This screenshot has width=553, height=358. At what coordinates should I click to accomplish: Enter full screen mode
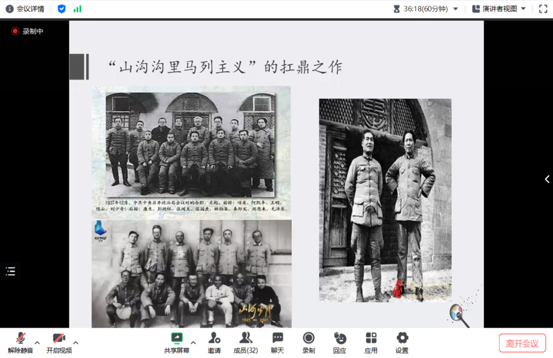click(543, 9)
